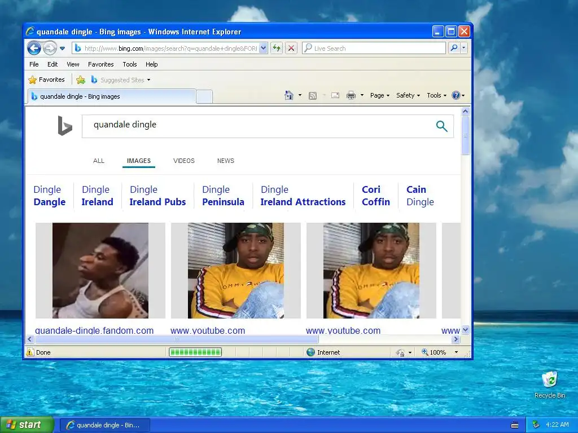Click the Dingle Ireland Pubs suggestion
This screenshot has height=433, width=578.
click(157, 196)
